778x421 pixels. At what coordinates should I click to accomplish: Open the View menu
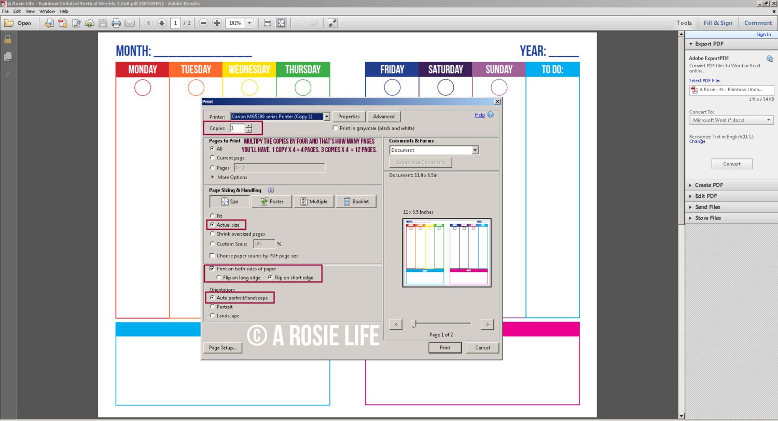30,11
